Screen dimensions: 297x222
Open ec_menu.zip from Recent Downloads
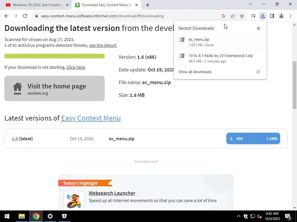(x=220, y=42)
